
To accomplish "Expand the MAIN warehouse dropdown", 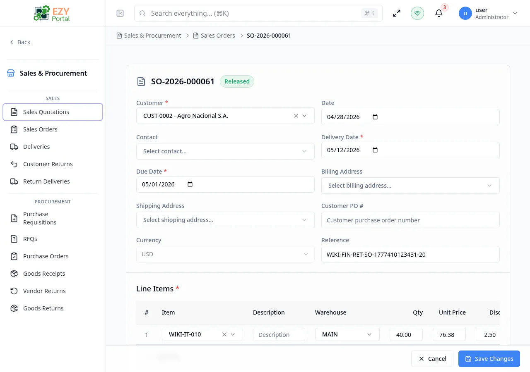I will (347, 334).
